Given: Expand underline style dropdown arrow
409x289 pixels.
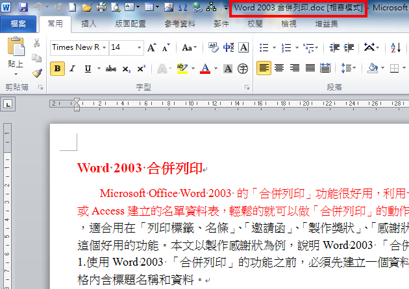Looking at the screenshot, I should pyautogui.click(x=99, y=69).
